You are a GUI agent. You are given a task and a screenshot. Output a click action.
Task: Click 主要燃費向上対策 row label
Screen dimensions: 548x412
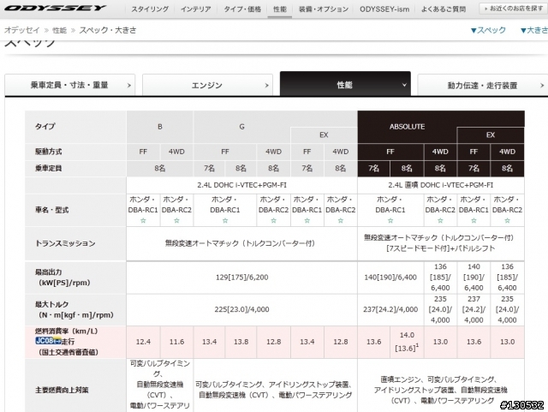(62, 390)
